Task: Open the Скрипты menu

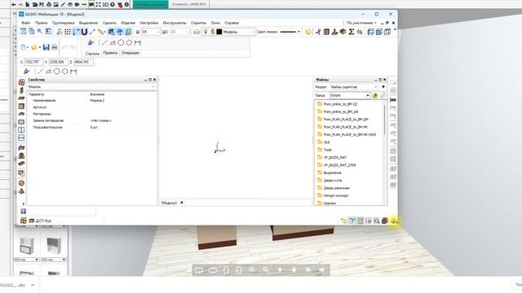Action: click(x=198, y=23)
